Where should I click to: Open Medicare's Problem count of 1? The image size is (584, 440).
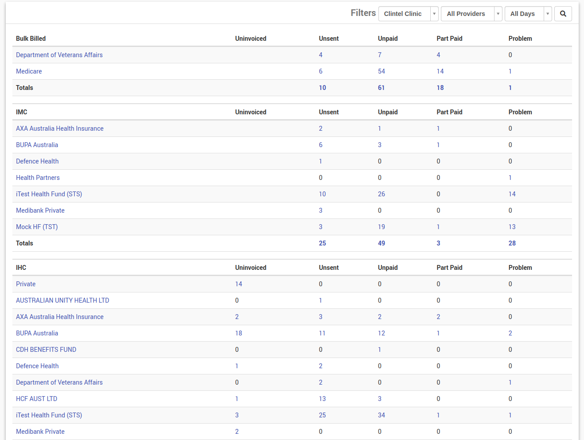point(510,71)
